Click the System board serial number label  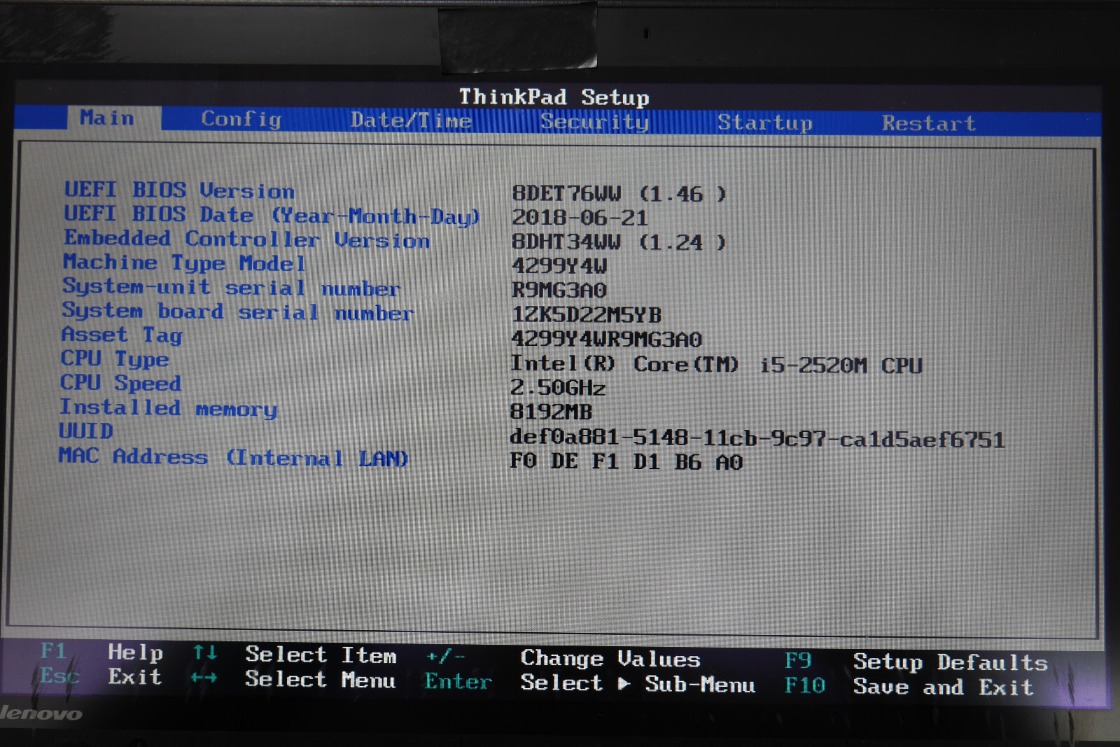237,312
